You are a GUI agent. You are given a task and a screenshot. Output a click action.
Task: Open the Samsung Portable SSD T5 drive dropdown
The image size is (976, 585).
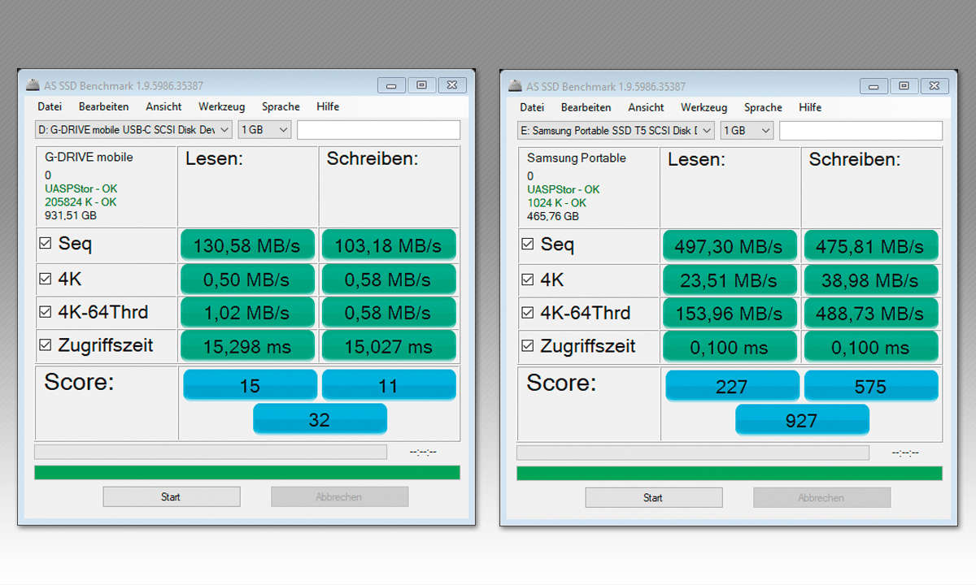[x=616, y=130]
